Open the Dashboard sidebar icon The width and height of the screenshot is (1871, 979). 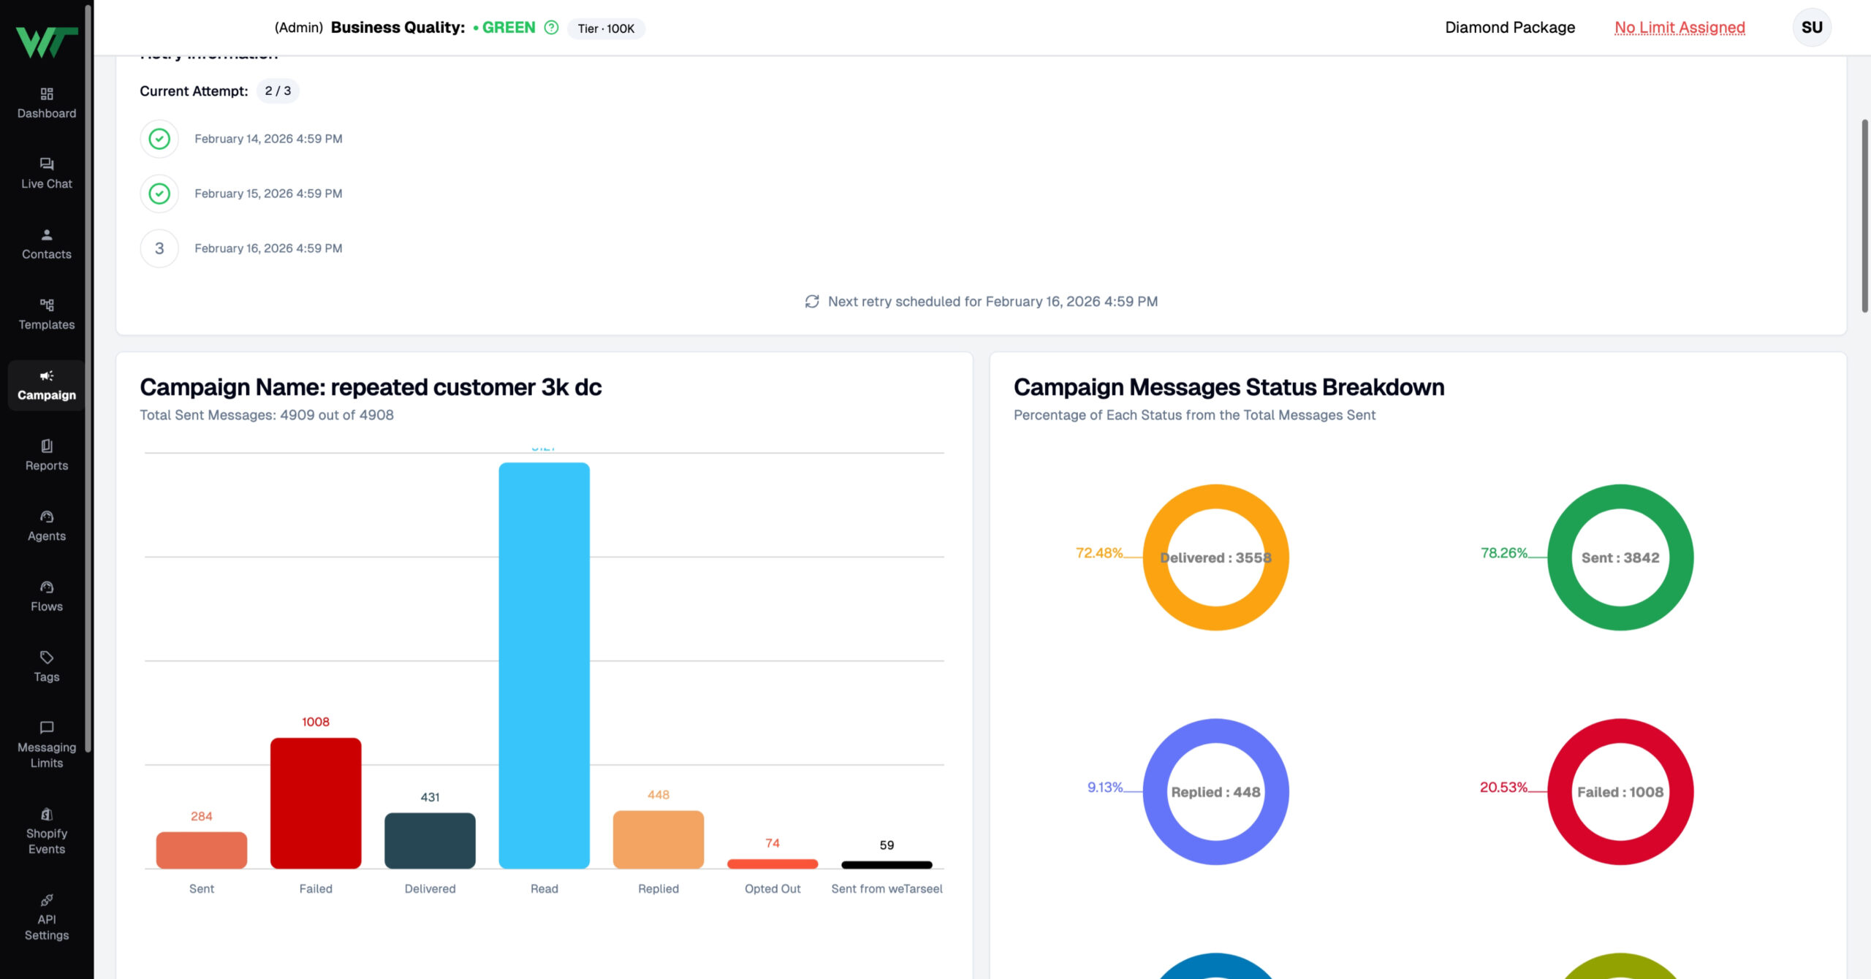(47, 103)
